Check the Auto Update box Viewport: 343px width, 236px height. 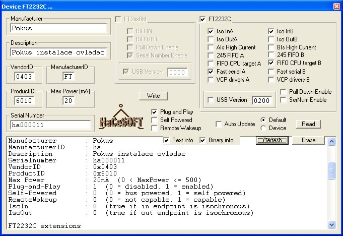coord(219,124)
